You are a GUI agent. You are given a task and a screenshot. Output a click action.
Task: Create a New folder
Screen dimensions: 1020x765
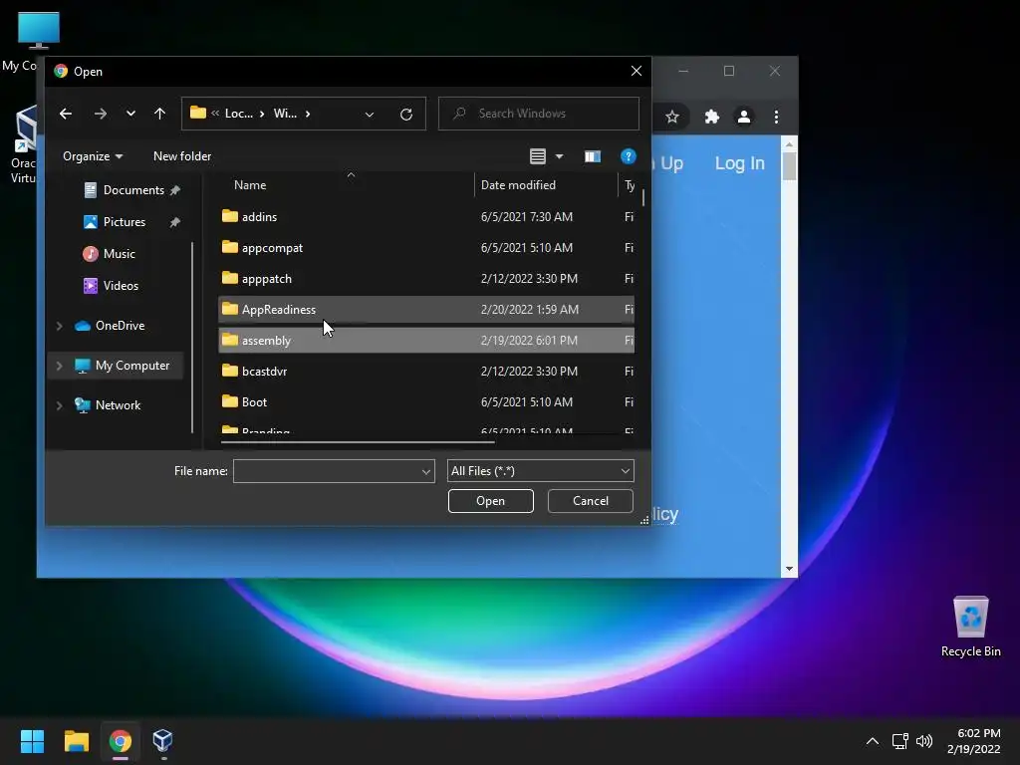(x=182, y=156)
